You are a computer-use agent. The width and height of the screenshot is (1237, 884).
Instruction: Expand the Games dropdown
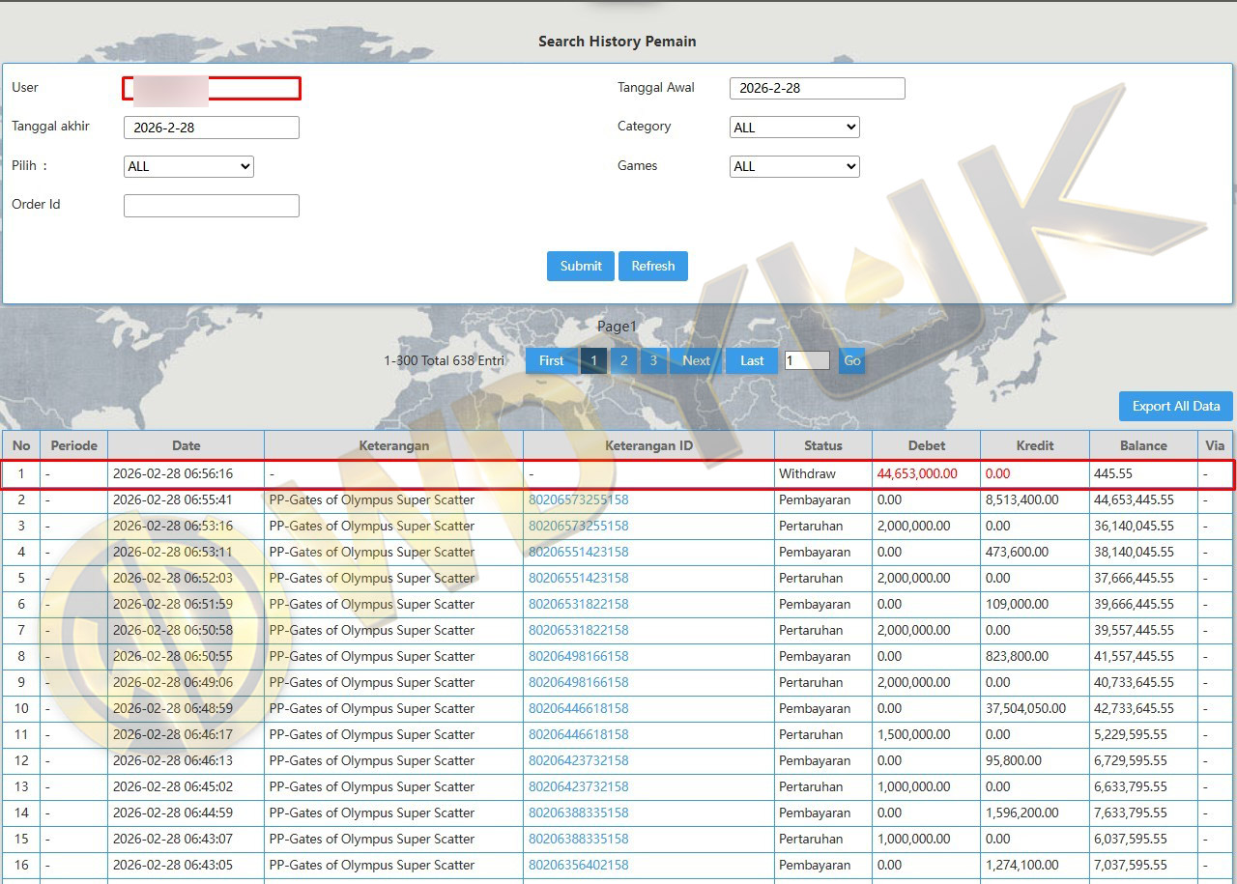[793, 166]
